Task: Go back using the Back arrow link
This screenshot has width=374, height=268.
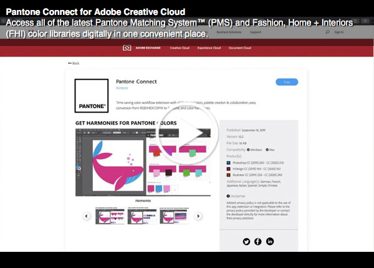Action: click(74, 63)
